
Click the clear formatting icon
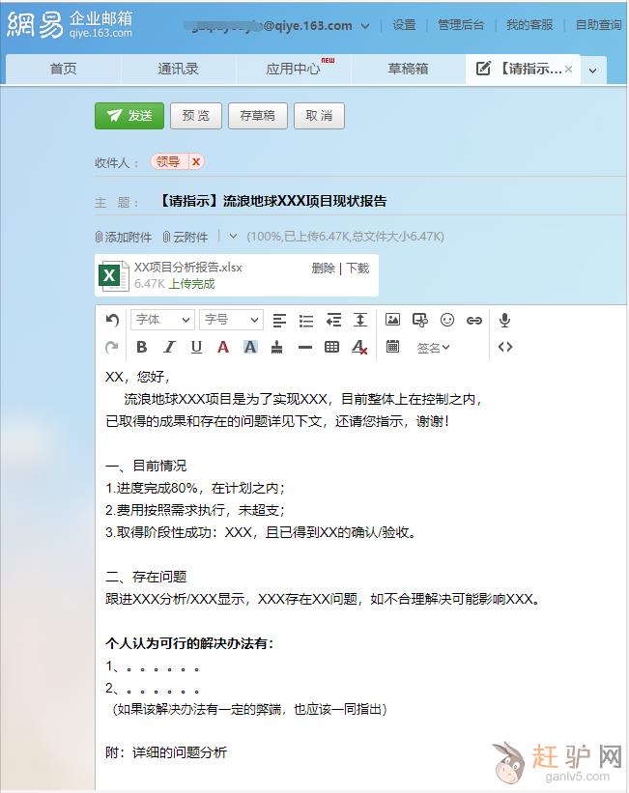pos(359,347)
